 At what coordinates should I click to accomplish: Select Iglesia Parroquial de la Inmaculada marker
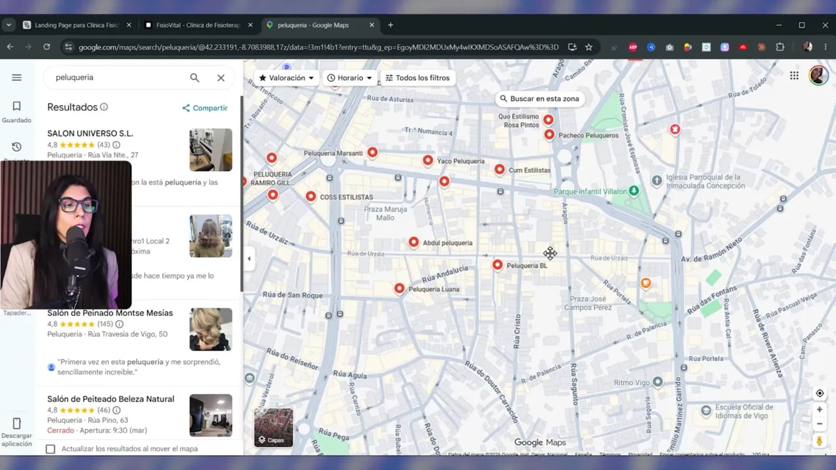pyautogui.click(x=657, y=180)
